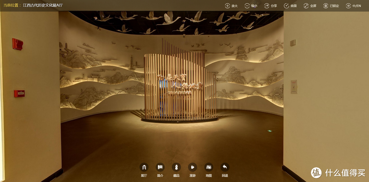
Task: Click the 江西古代历史文化展A厅 location title
Action: pyautogui.click(x=43, y=5)
